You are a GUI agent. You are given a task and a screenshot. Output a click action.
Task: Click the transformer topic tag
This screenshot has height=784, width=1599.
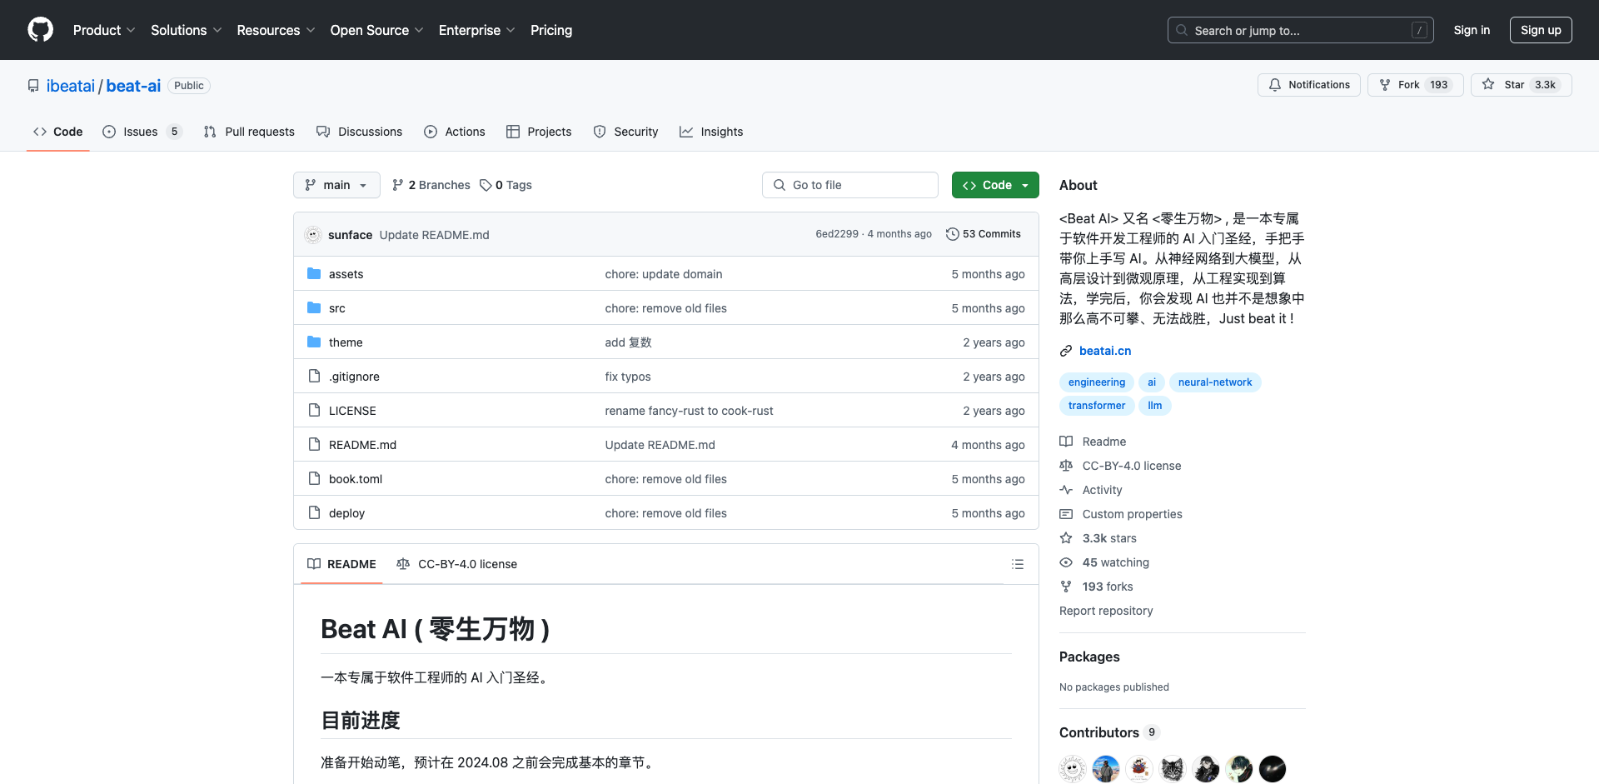click(1097, 406)
